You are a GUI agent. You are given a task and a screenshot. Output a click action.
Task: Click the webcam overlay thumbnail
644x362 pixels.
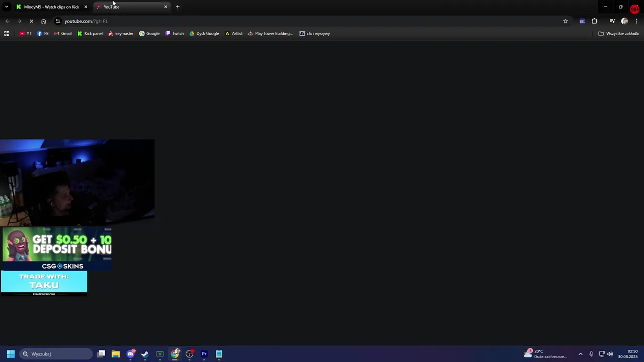77,183
